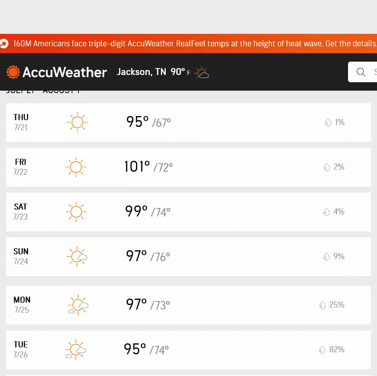
Task: Select the 97°/76° Sunday temperature
Action: click(x=148, y=256)
